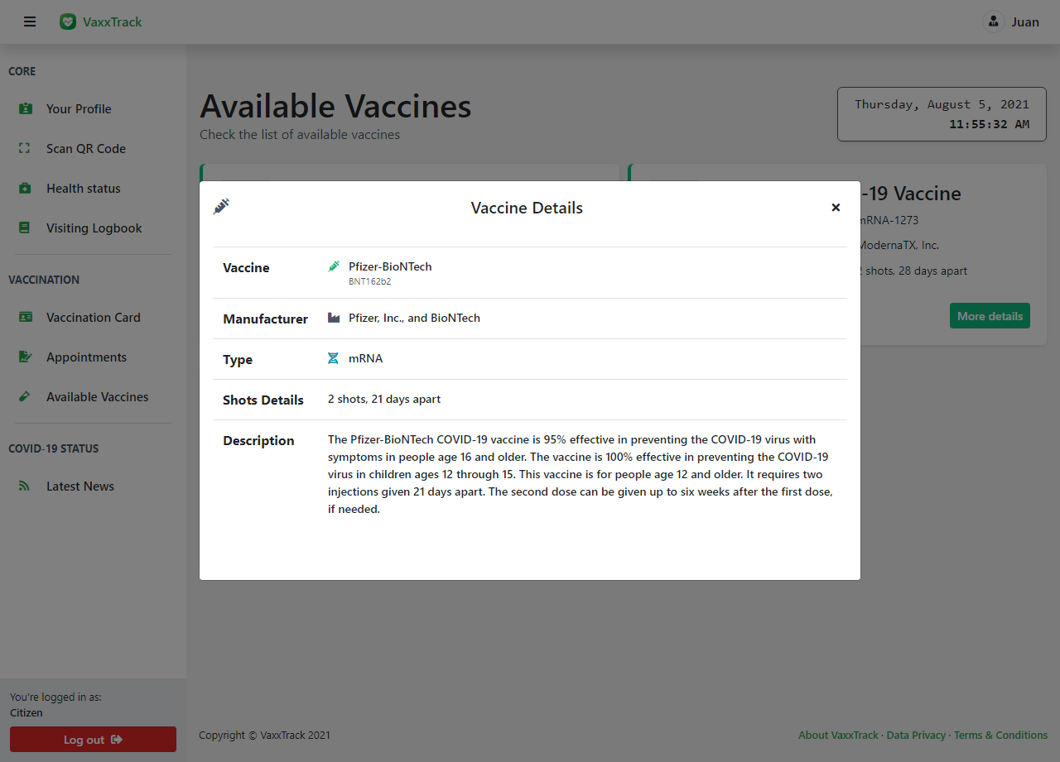The image size is (1060, 762).
Task: Click Pfizer, Inc., and BioNTech text
Action: click(x=414, y=318)
